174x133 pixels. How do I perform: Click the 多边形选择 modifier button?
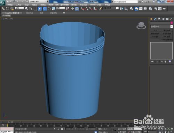167,33
